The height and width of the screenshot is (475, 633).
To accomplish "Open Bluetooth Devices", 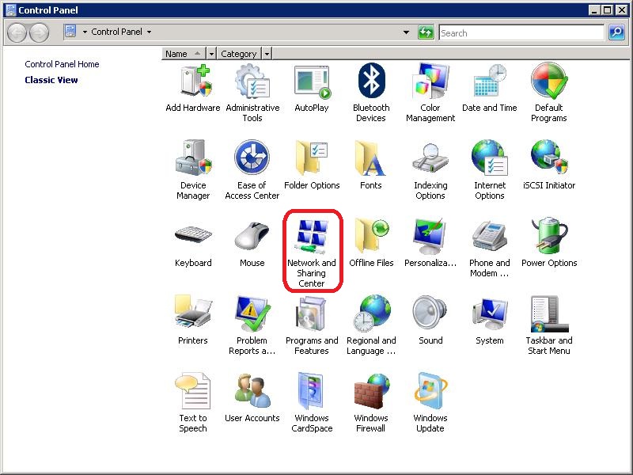I will click(x=371, y=93).
